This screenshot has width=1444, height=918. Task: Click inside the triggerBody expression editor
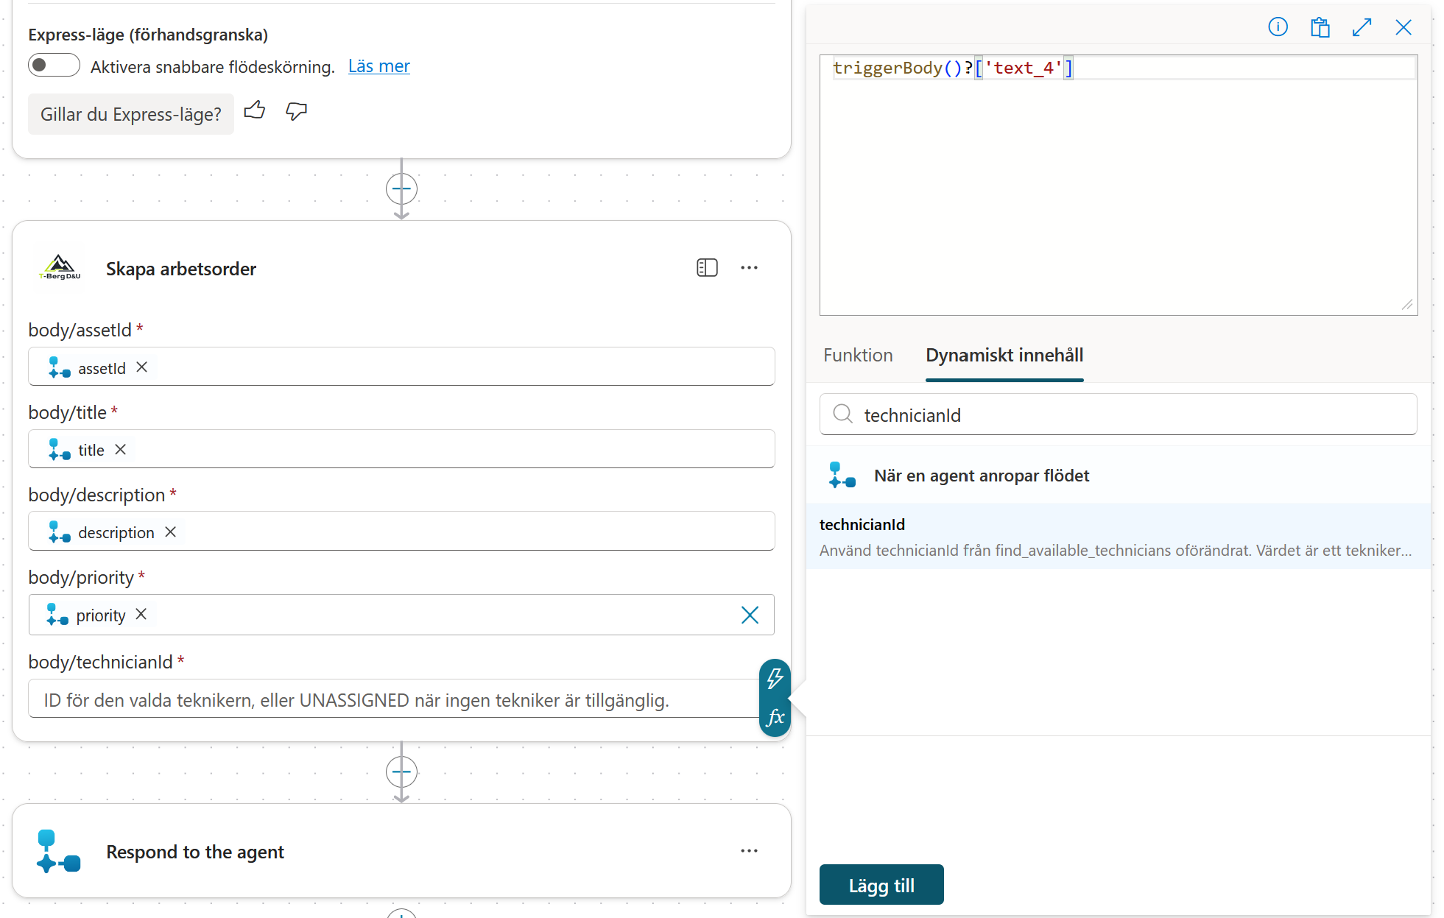coord(1118,185)
